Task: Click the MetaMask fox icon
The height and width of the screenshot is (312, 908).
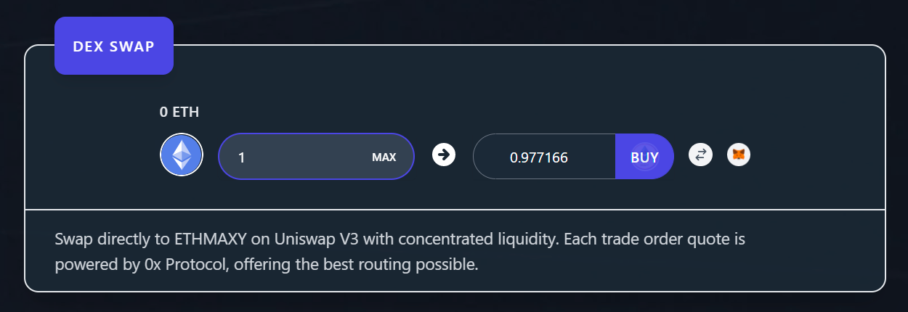Action: 739,155
